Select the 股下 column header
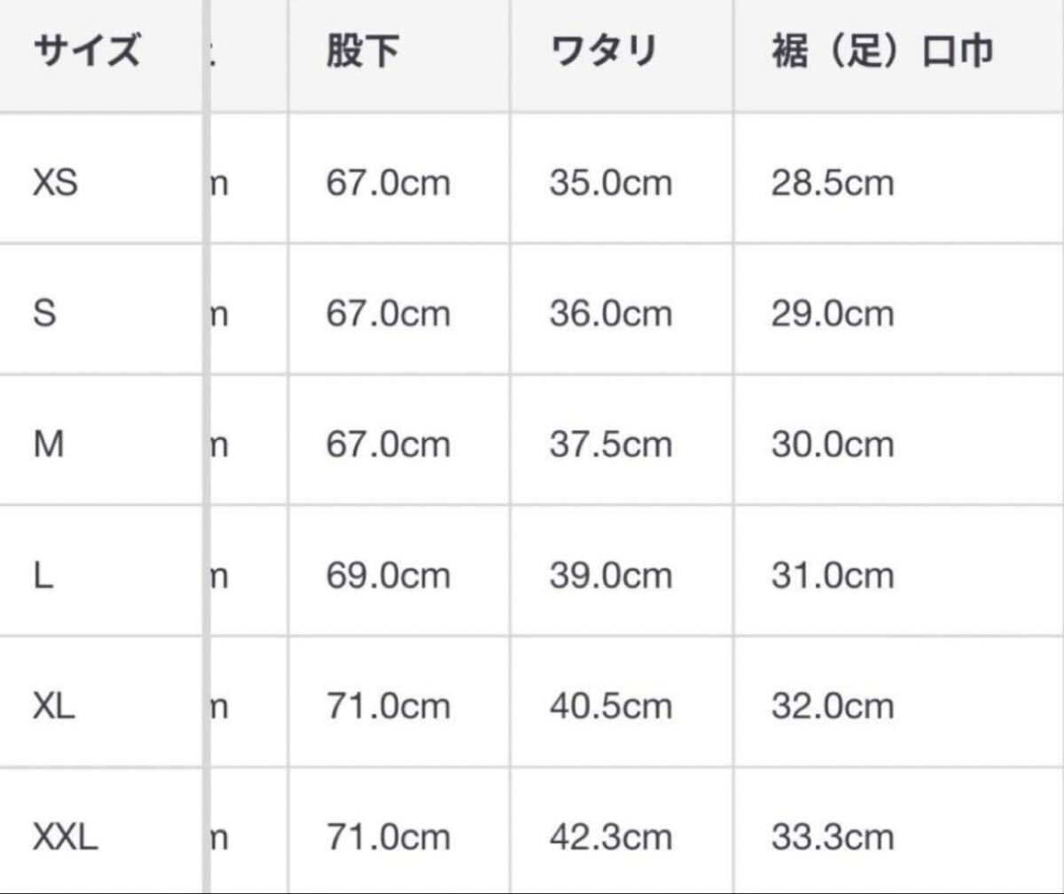The image size is (1064, 894). 362,53
